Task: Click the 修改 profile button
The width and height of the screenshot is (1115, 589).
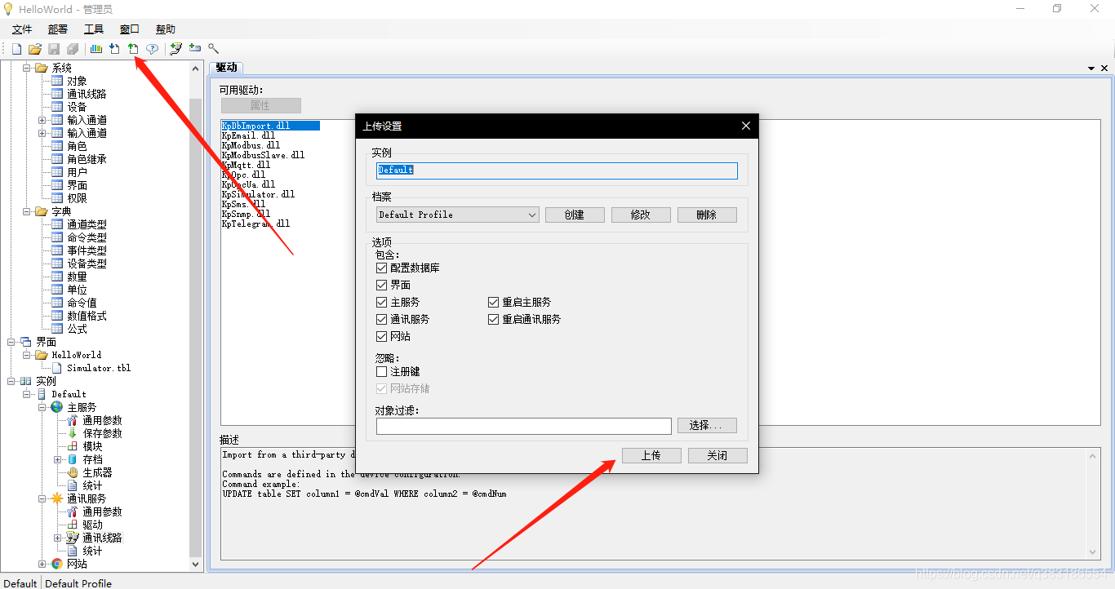Action: pos(641,215)
